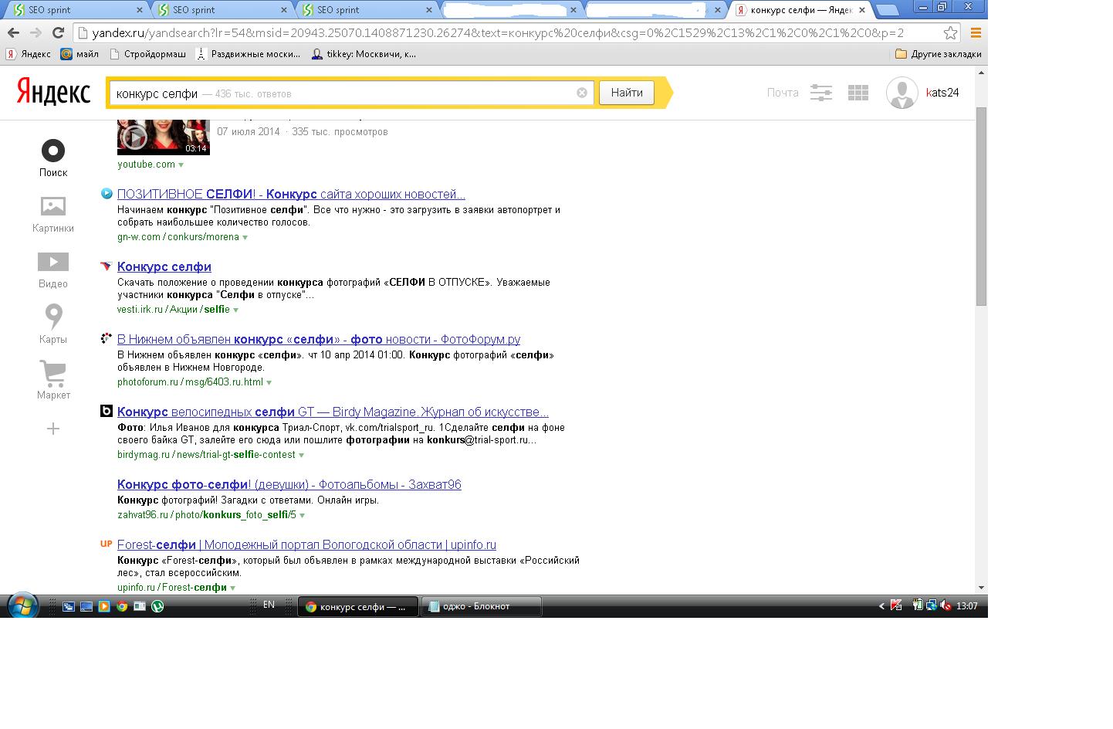Switch to the second SEO sprint tab
This screenshot has height=729, width=1113.
point(220,10)
